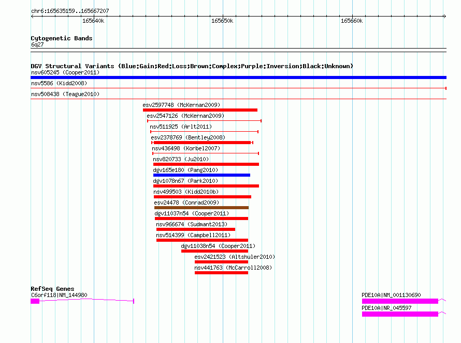Click the PDE10A NR_045597 gene label
This screenshot has height=343, width=461.
[386, 308]
